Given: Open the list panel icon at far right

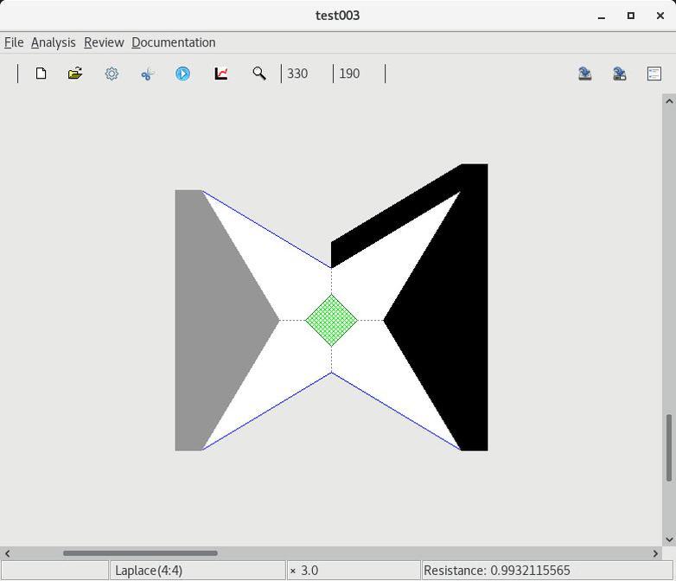Looking at the screenshot, I should point(654,73).
